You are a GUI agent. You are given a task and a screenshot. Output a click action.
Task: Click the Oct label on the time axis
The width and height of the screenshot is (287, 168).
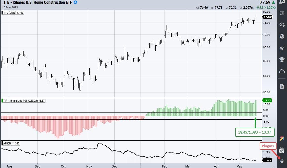pos(63,166)
